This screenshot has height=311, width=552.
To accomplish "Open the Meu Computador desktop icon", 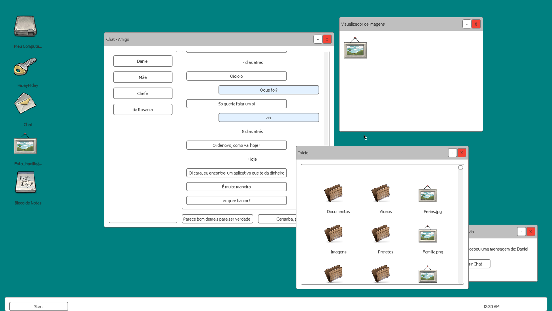I will [x=26, y=26].
